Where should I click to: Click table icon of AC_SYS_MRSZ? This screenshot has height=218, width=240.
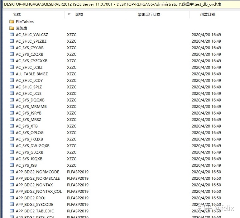12,119
